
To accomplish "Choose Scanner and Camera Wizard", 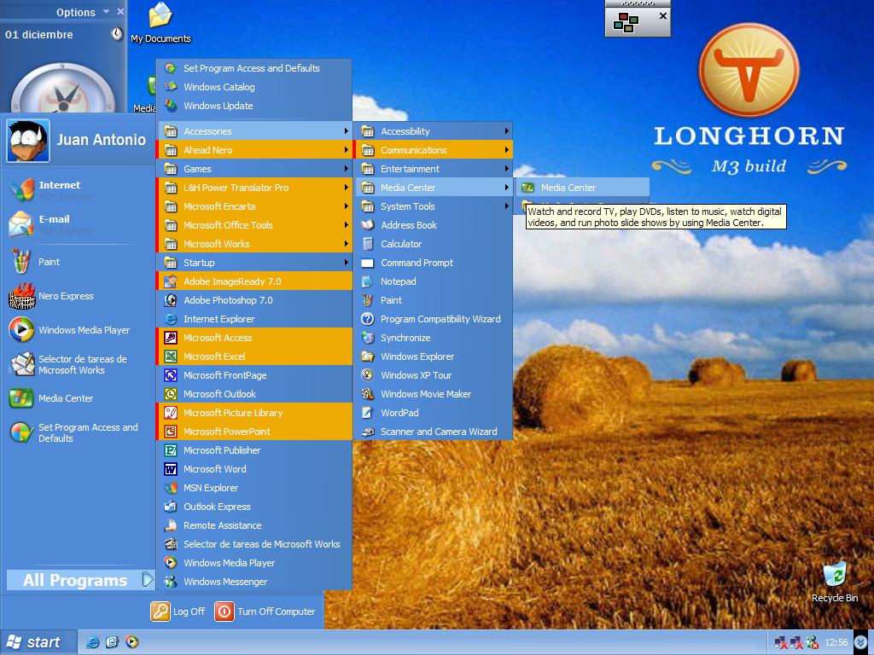I will coord(434,432).
